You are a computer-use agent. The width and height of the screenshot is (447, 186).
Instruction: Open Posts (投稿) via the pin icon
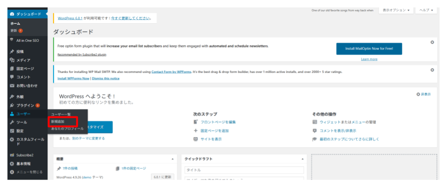pyautogui.click(x=12, y=51)
